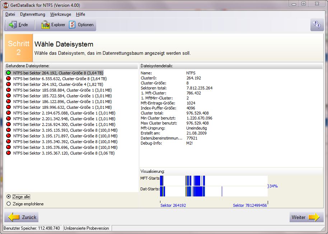Open the Optionen checklist icon
This screenshot has width=328, height=234.
click(x=72, y=25)
